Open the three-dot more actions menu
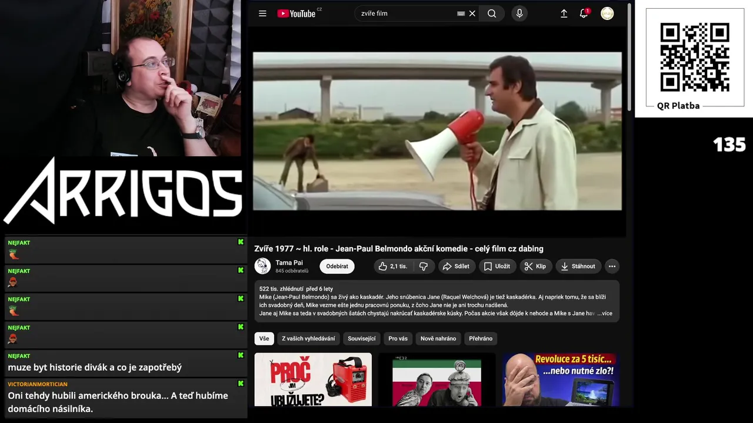Image resolution: width=753 pixels, height=423 pixels. (612, 266)
